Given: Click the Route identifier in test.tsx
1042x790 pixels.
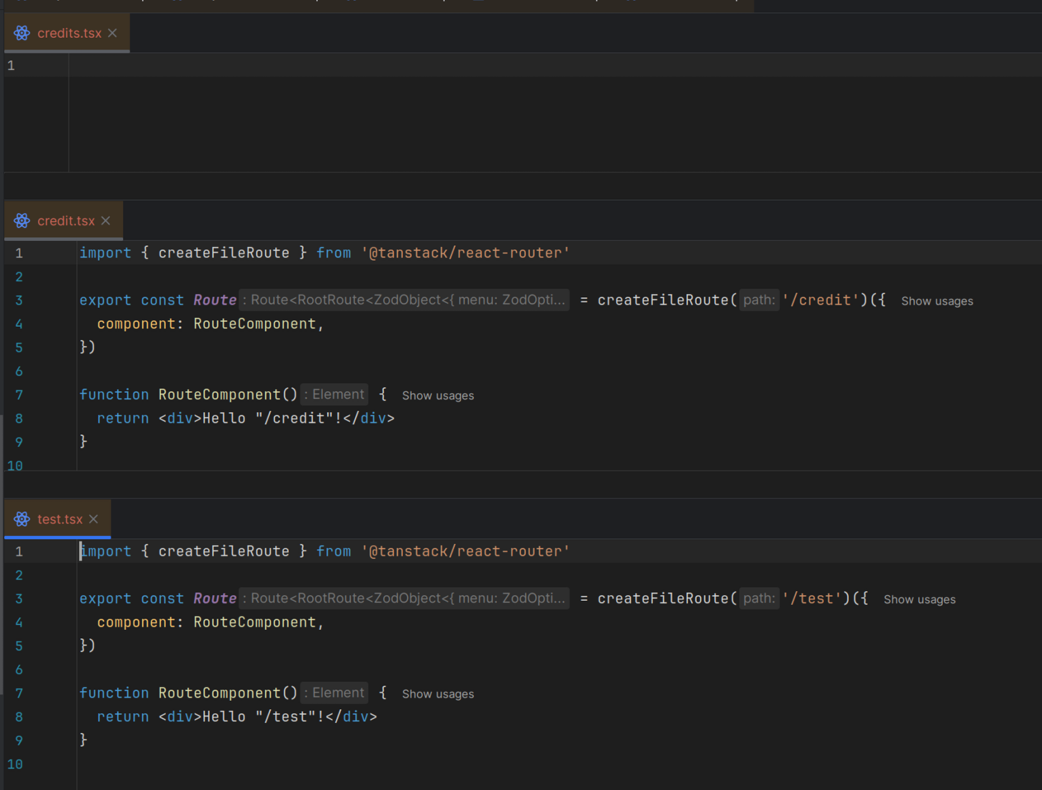Looking at the screenshot, I should tap(215, 598).
